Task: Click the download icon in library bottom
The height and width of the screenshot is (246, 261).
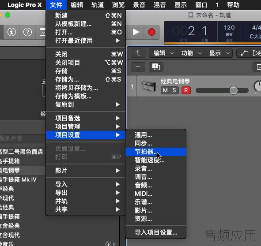Action: click(108, 244)
